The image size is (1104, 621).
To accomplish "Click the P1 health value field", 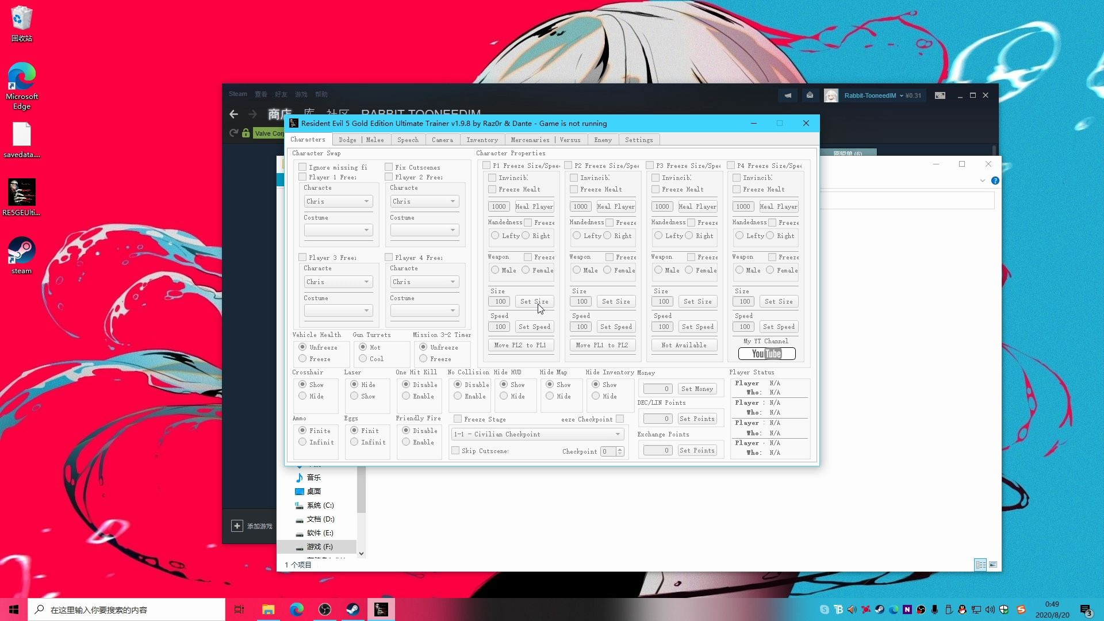I will click(x=499, y=206).
